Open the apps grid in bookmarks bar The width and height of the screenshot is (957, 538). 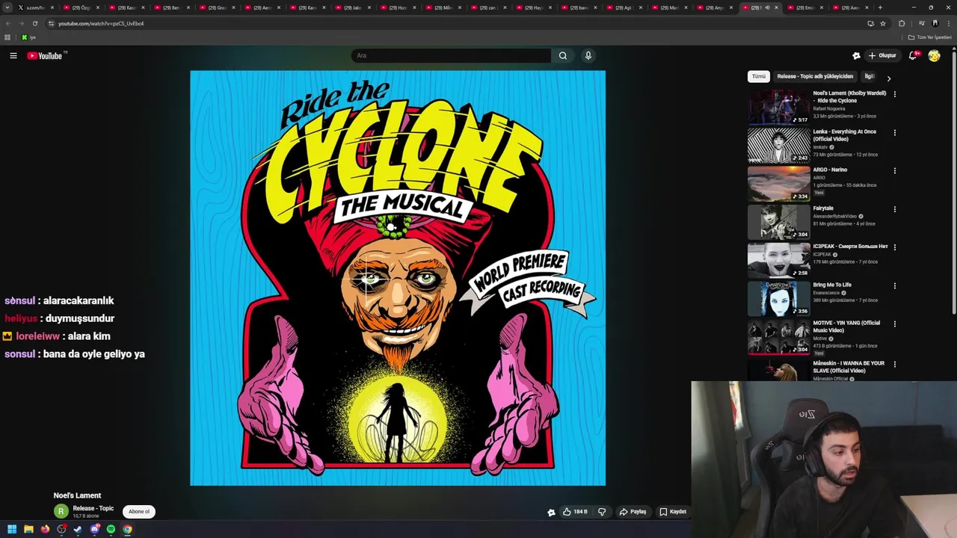pyautogui.click(x=7, y=37)
